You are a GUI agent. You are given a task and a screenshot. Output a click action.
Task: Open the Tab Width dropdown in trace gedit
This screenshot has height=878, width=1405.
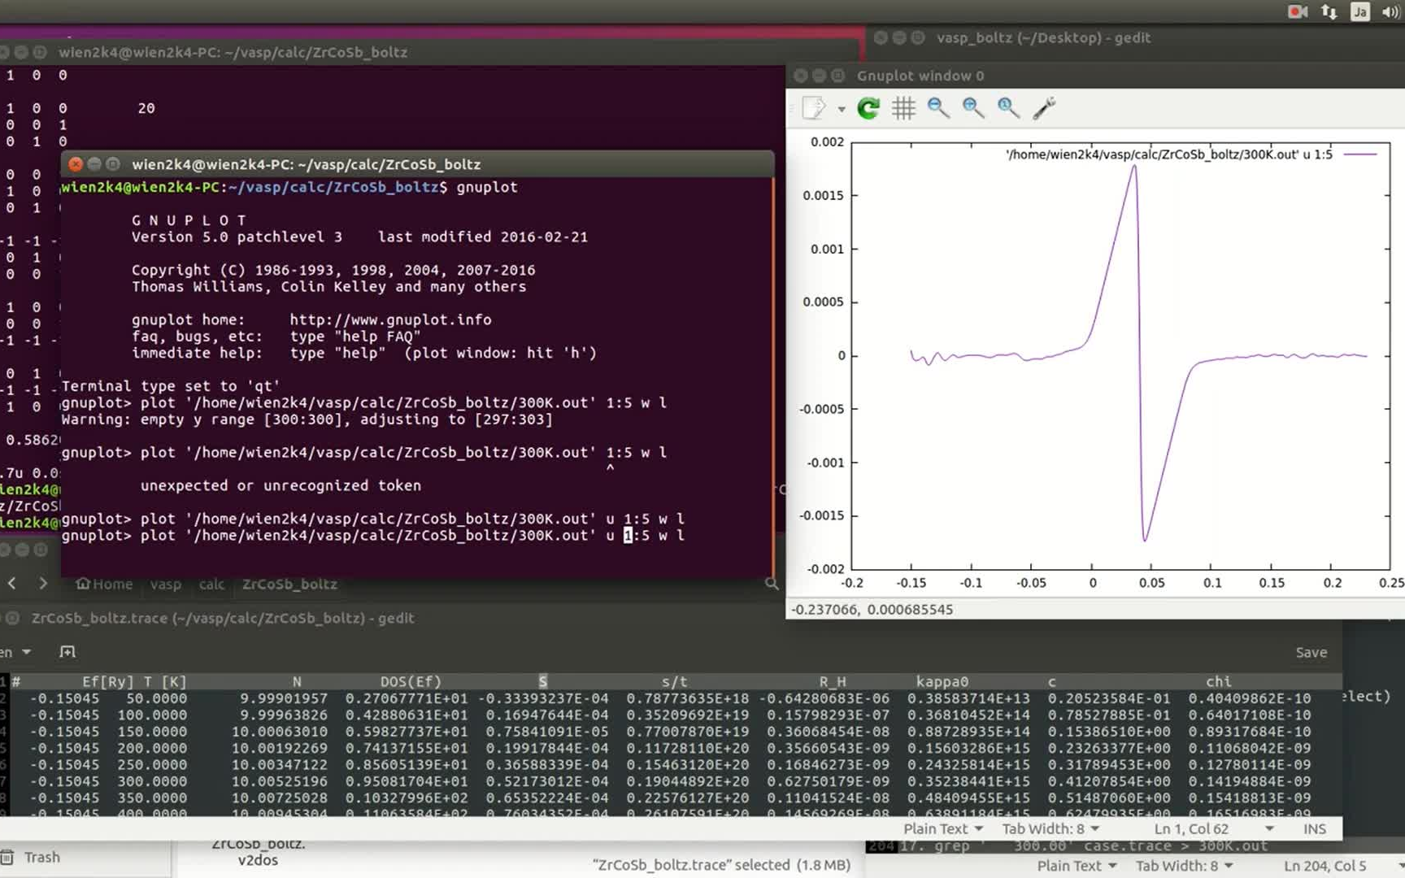pyautogui.click(x=1050, y=828)
